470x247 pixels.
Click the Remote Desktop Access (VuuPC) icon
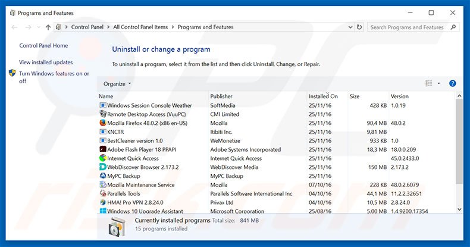click(x=103, y=114)
